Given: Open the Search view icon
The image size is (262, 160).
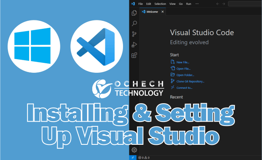Looking at the screenshot, I should (x=134, y=24).
